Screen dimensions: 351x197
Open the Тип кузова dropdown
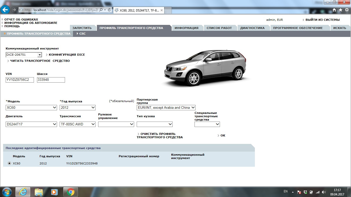click(155, 124)
